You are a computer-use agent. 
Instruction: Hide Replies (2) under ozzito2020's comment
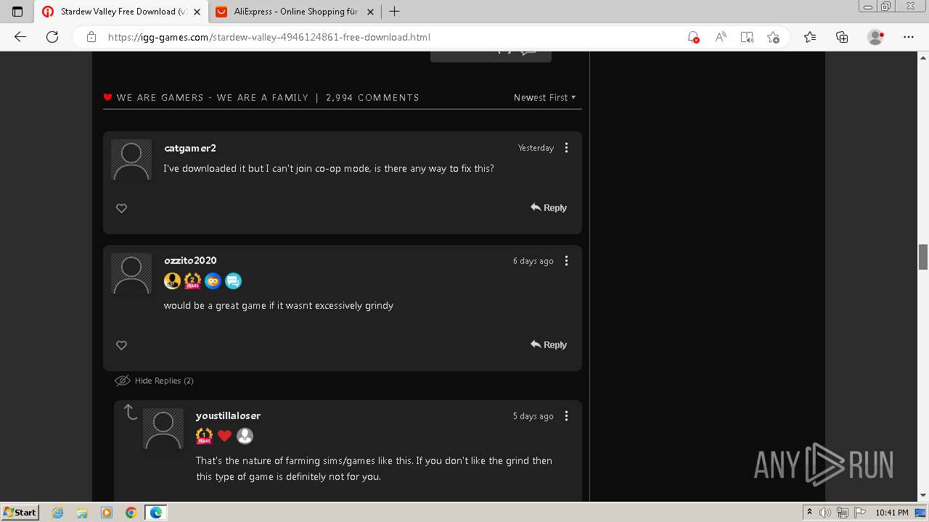(x=154, y=381)
